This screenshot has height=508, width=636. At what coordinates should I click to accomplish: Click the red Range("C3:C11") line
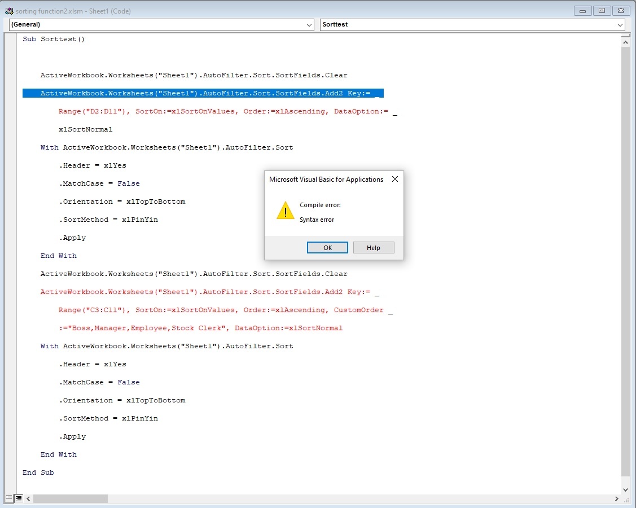[x=226, y=310]
